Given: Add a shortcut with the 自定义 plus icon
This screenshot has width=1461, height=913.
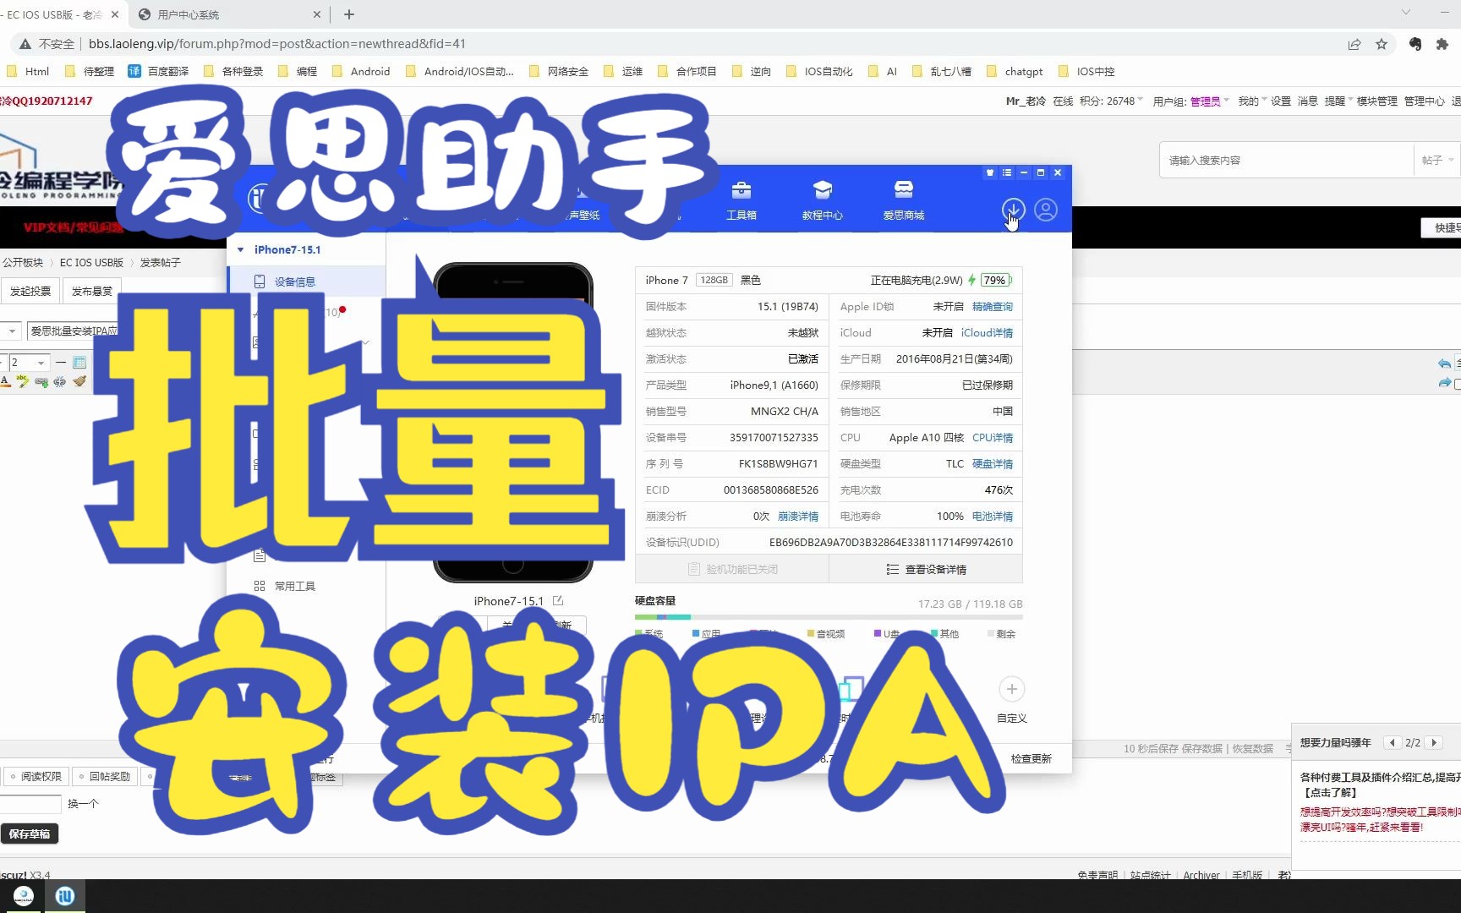Looking at the screenshot, I should 1011,689.
